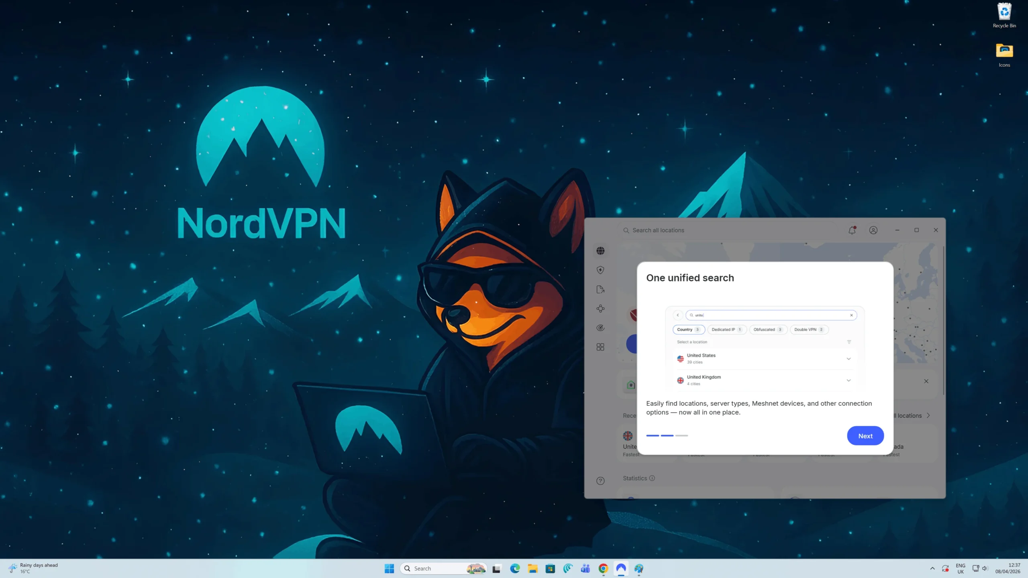Open the NordVPN account profile icon
This screenshot has width=1028, height=578.
click(x=873, y=230)
